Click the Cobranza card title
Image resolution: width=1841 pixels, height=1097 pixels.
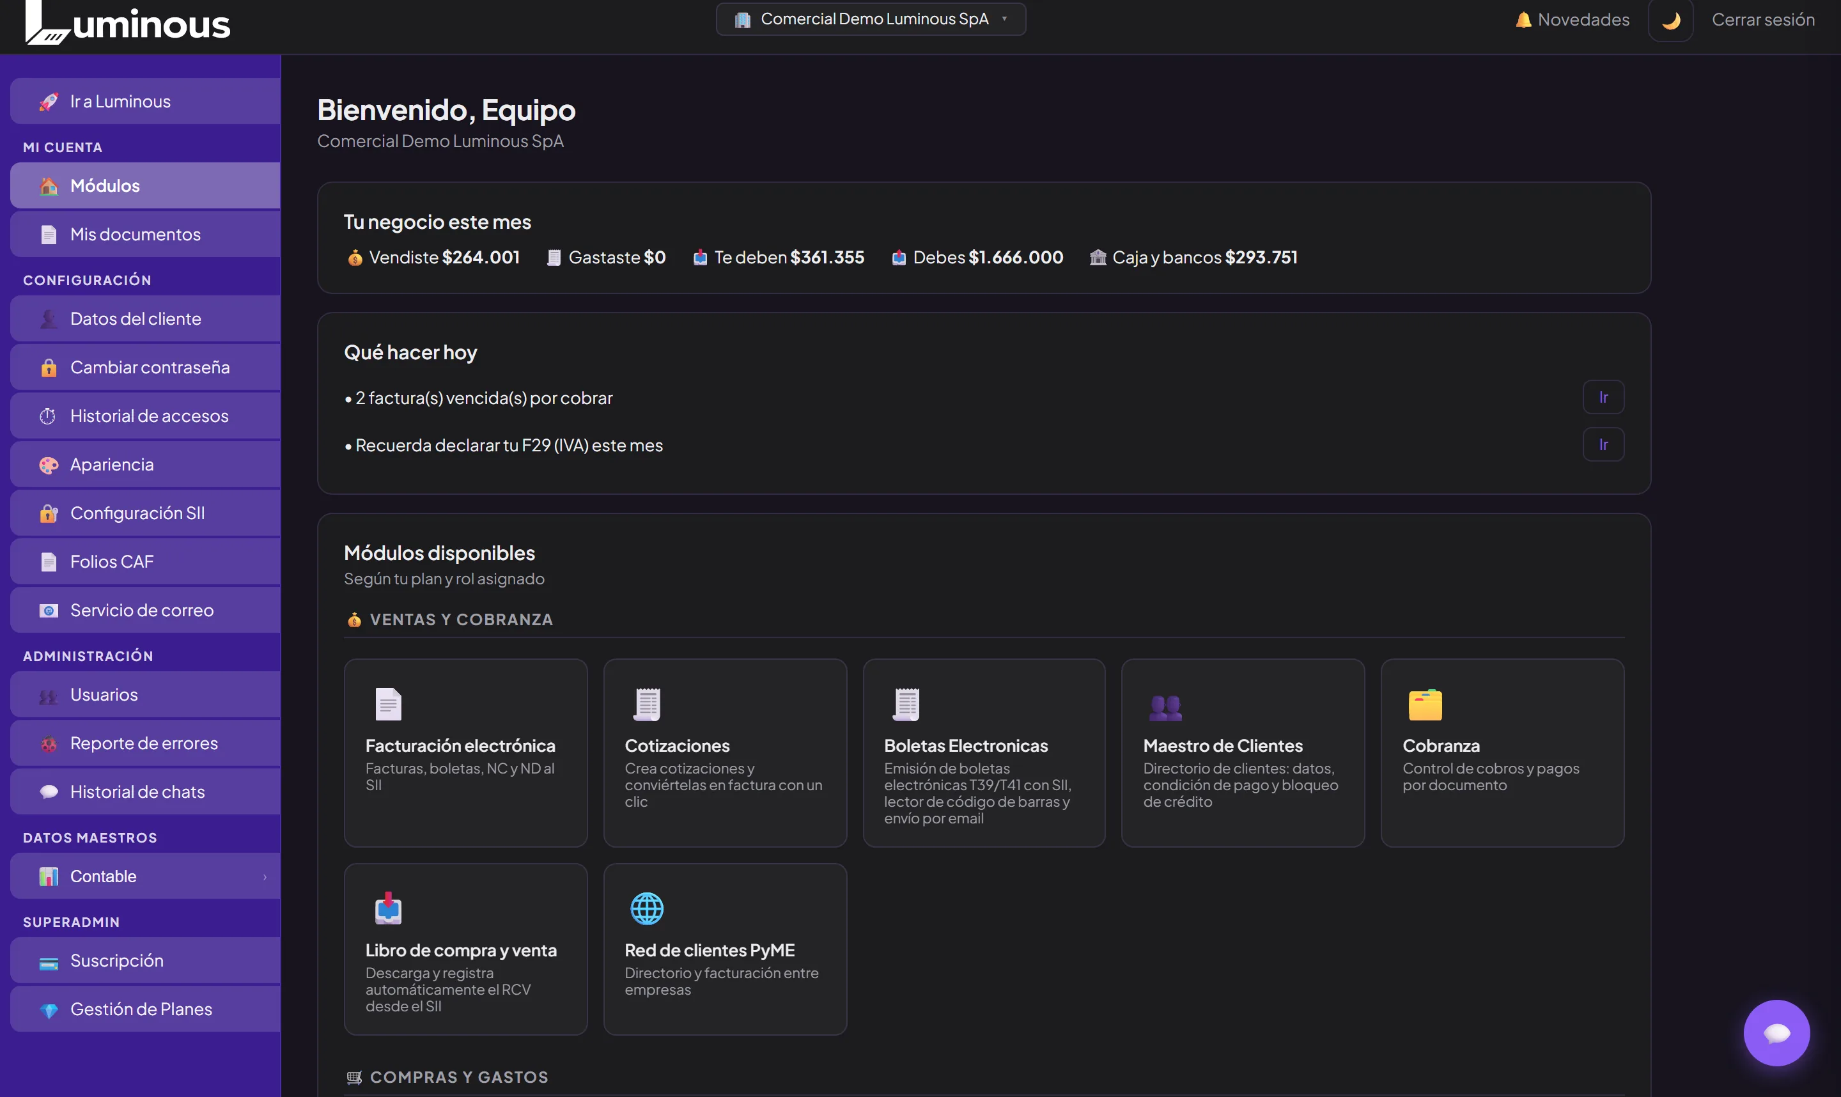(1441, 746)
